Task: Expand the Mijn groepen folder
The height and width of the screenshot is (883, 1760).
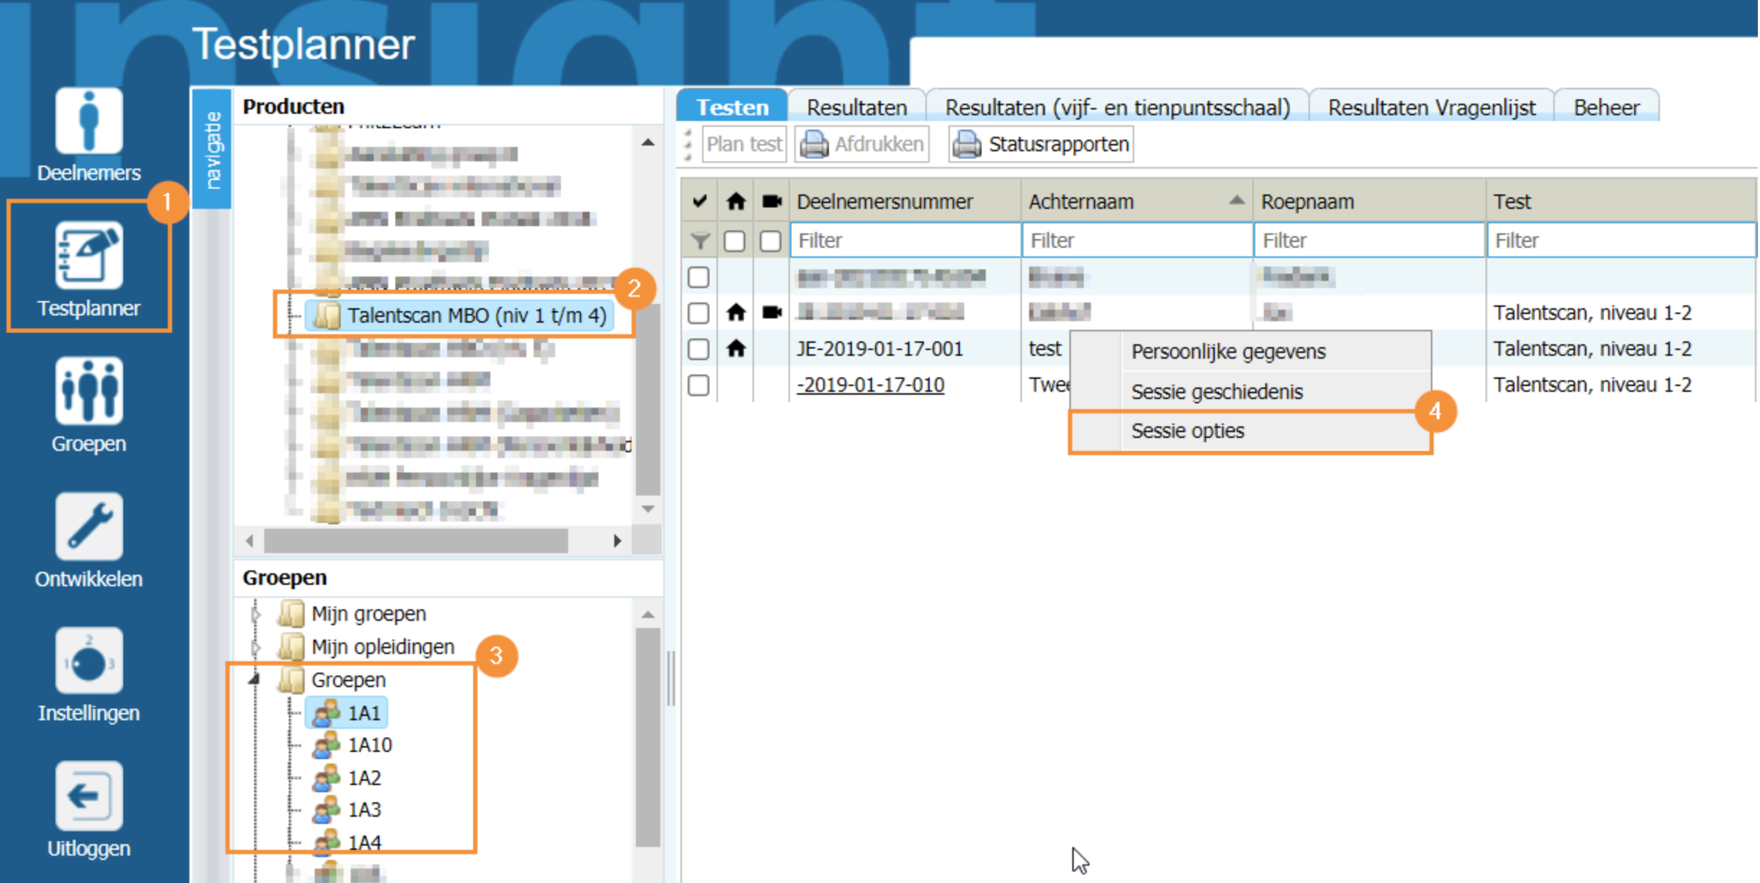Action: point(256,614)
